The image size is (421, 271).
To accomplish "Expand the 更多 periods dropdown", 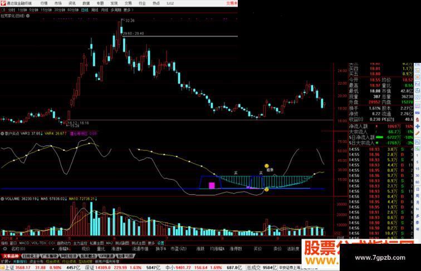I will (128, 10).
